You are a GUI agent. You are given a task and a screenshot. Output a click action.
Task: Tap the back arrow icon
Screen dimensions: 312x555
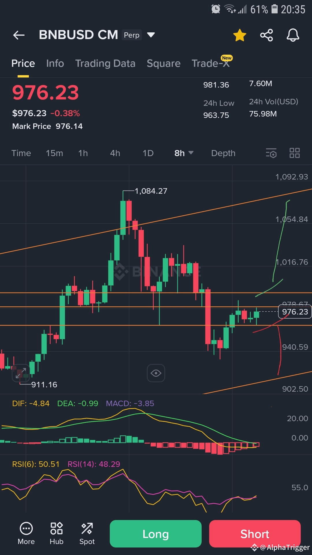click(19, 35)
